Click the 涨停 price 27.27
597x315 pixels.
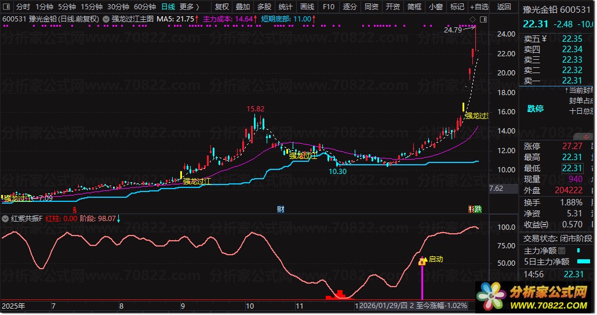[572, 146]
